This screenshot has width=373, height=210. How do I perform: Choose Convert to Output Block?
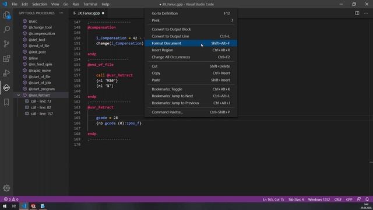click(x=191, y=29)
